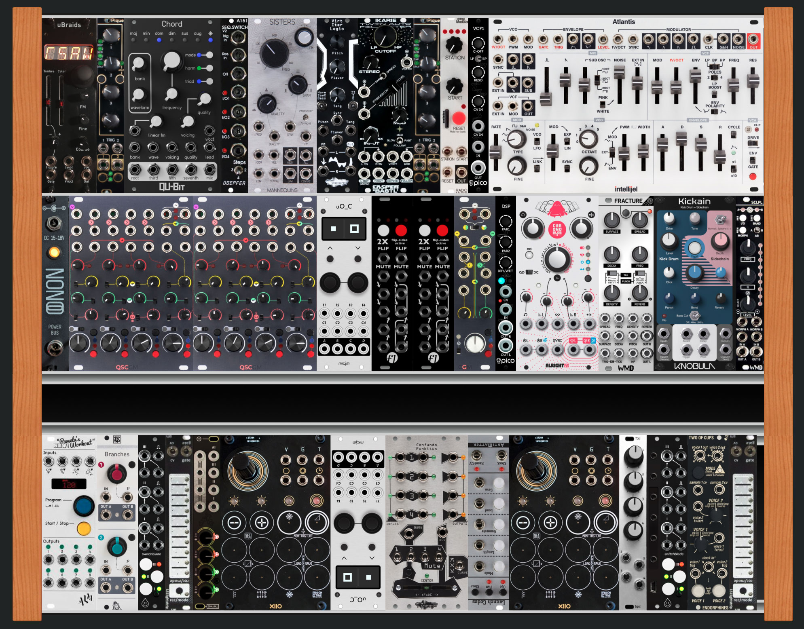Click the red Branches channel 1 knob
804x629 pixels.
tap(116, 473)
